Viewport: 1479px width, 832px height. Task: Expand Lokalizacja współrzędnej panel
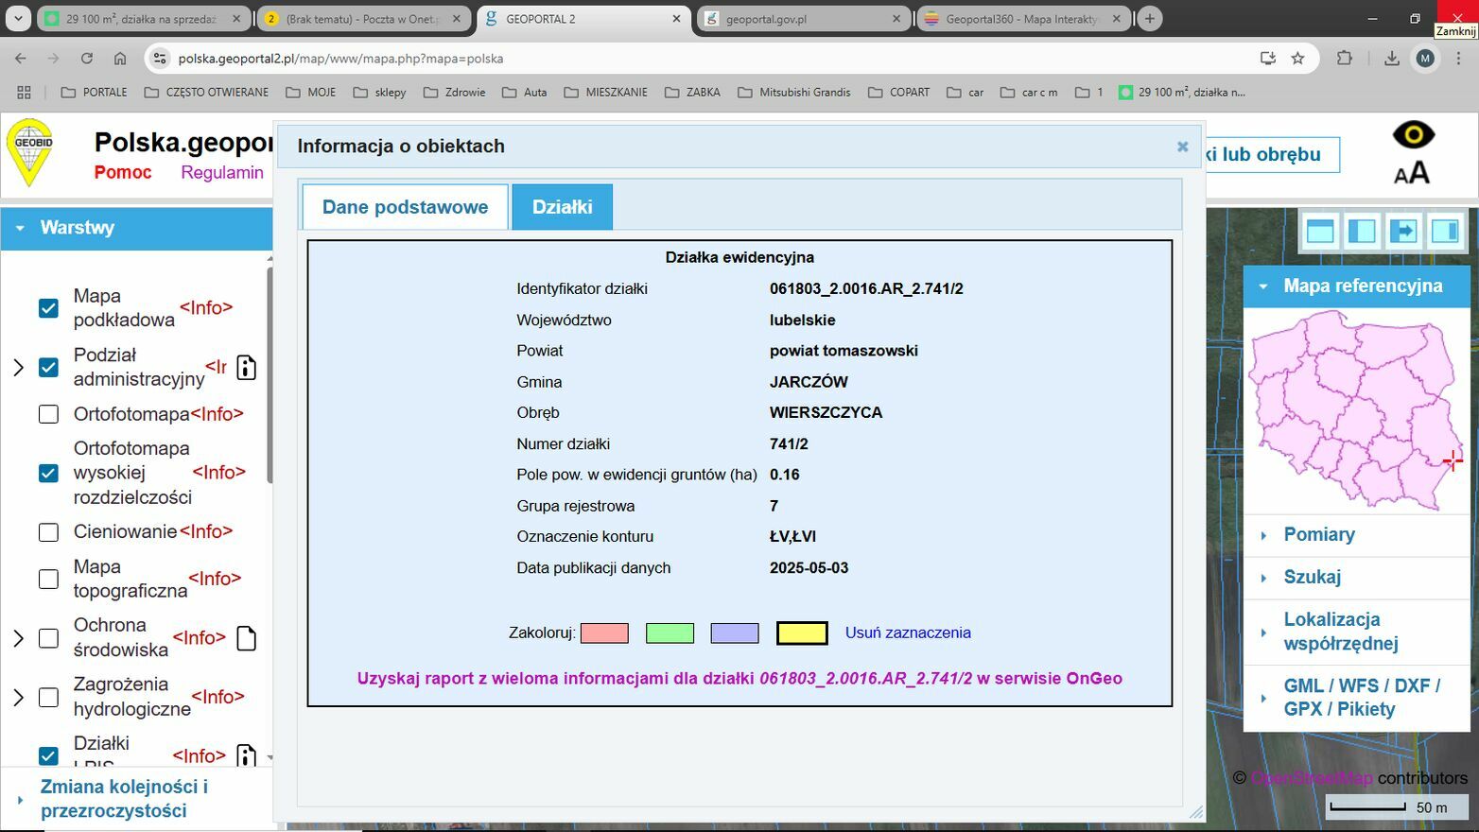(1356, 632)
